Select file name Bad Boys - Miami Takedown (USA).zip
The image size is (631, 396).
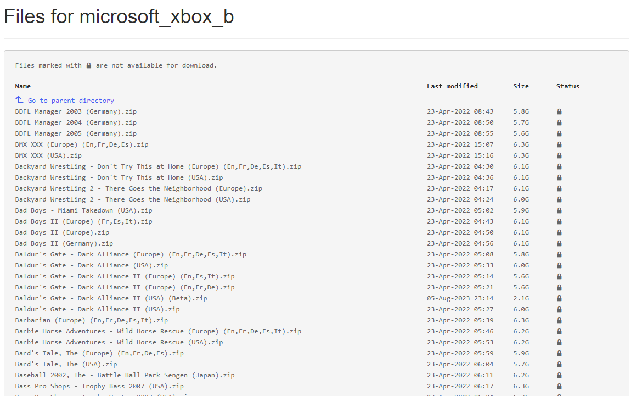click(84, 210)
